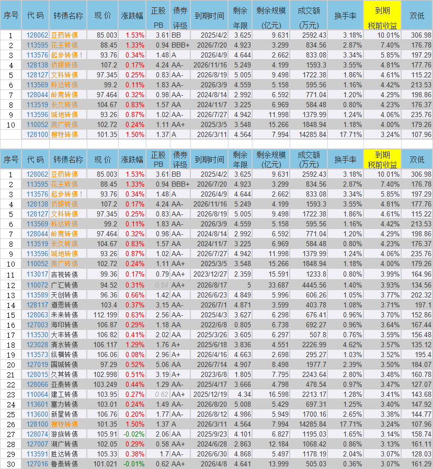This screenshot has height=469, width=433.
Task: Open bond code 127007 link
Action: click(37, 444)
